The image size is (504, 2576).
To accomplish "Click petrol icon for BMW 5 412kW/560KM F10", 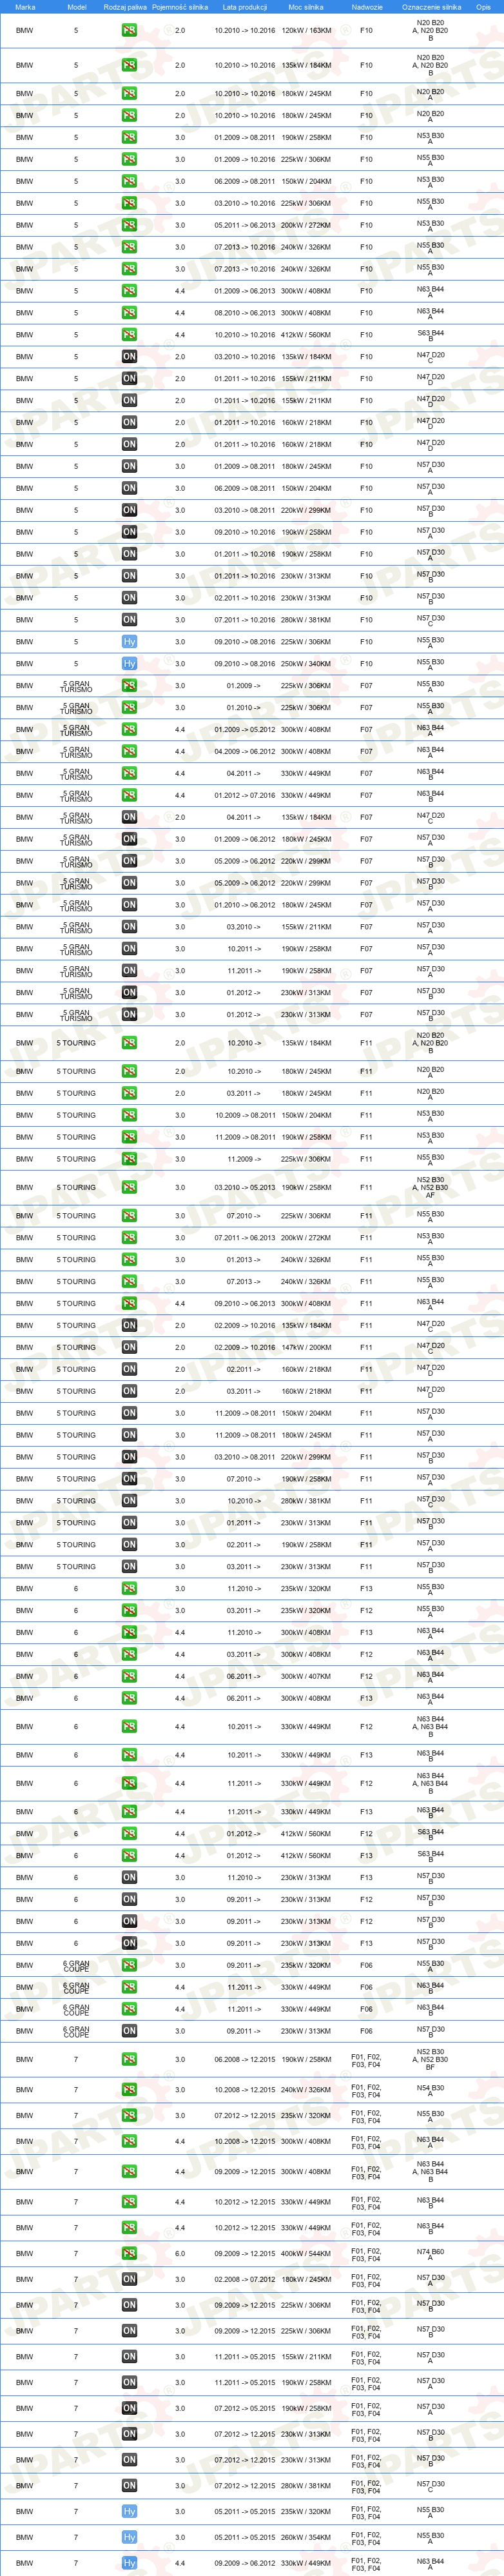I will 129,335.
